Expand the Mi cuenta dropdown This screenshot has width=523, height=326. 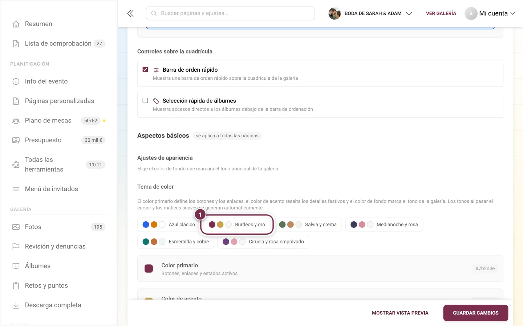pyautogui.click(x=490, y=13)
